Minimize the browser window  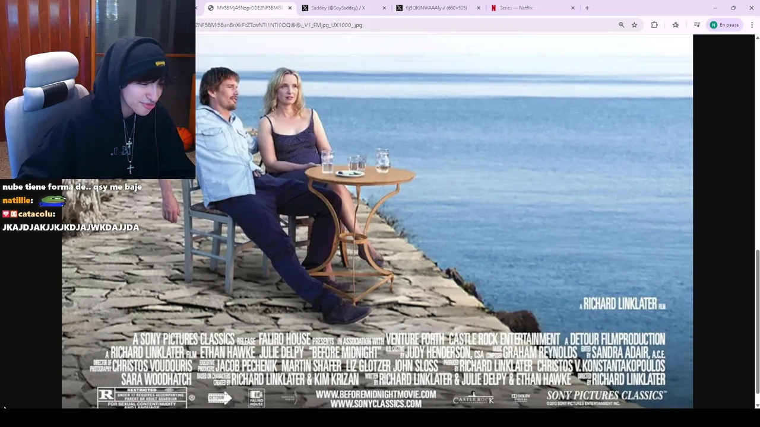point(715,8)
